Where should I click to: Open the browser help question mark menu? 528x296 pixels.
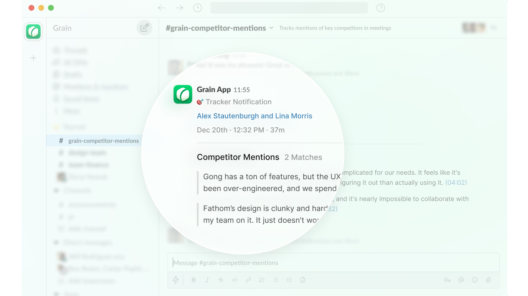[380, 8]
